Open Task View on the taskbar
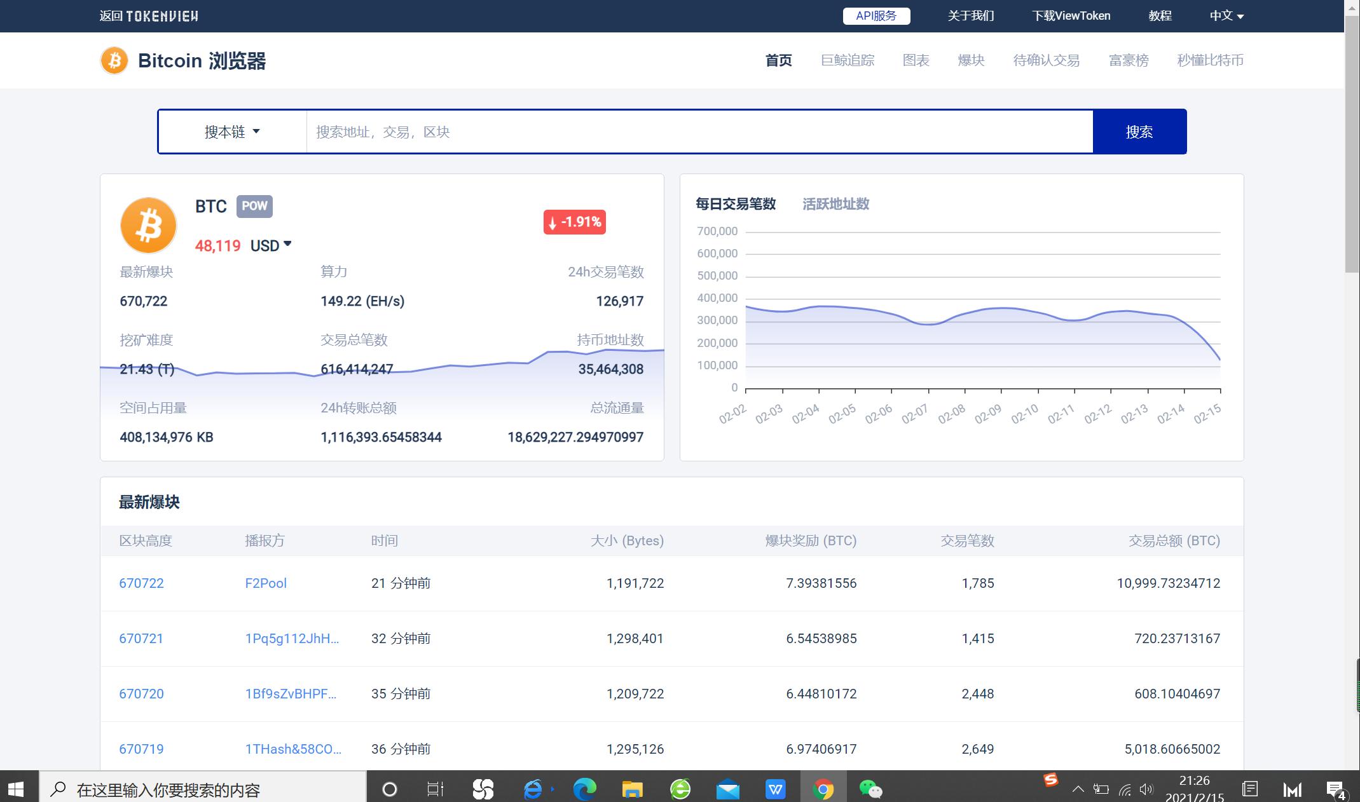This screenshot has width=1360, height=802. tap(436, 789)
